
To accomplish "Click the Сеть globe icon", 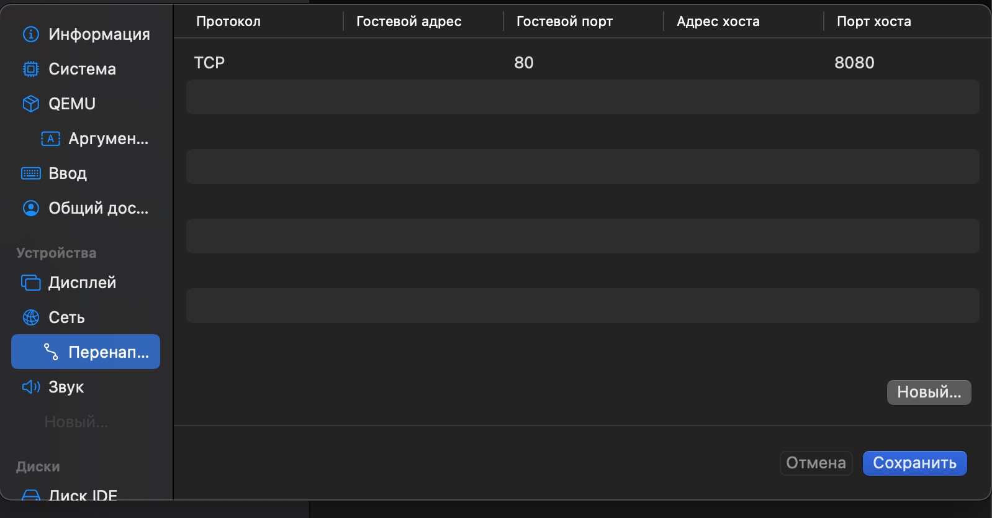I will click(30, 317).
